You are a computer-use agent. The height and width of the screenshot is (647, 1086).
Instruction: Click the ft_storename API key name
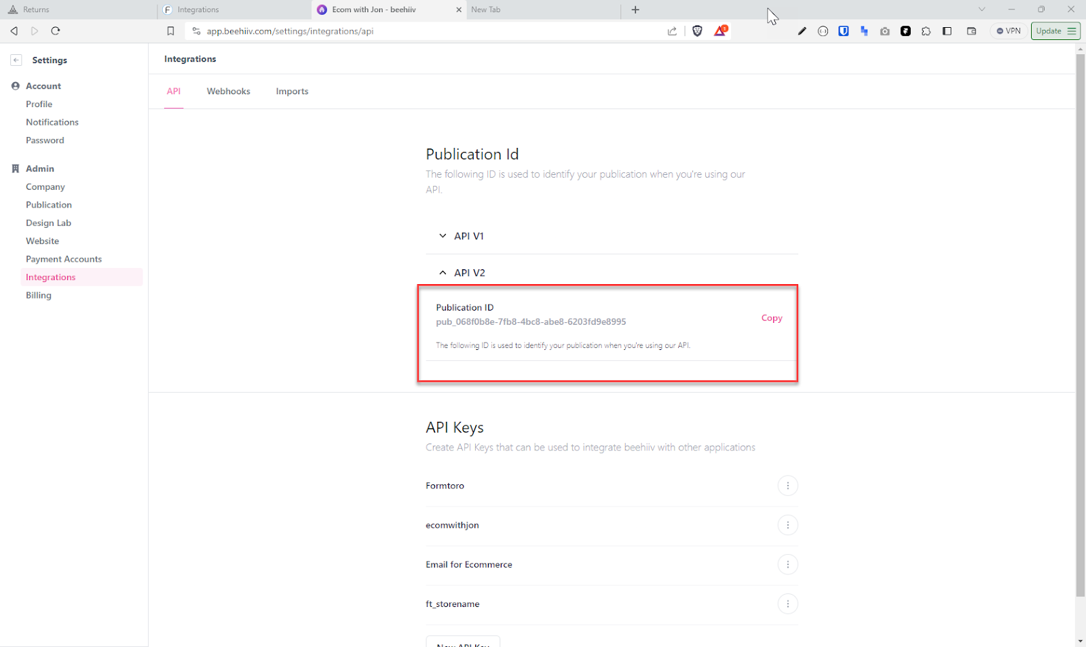coord(453,604)
